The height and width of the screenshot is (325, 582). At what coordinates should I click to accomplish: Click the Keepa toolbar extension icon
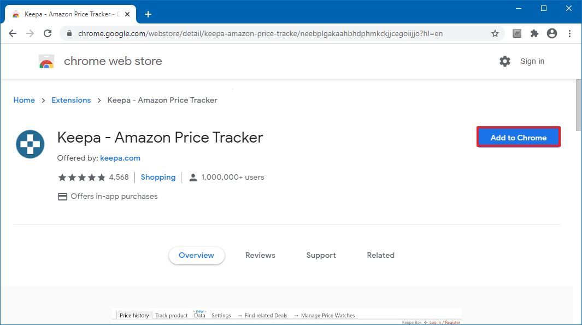(516, 33)
